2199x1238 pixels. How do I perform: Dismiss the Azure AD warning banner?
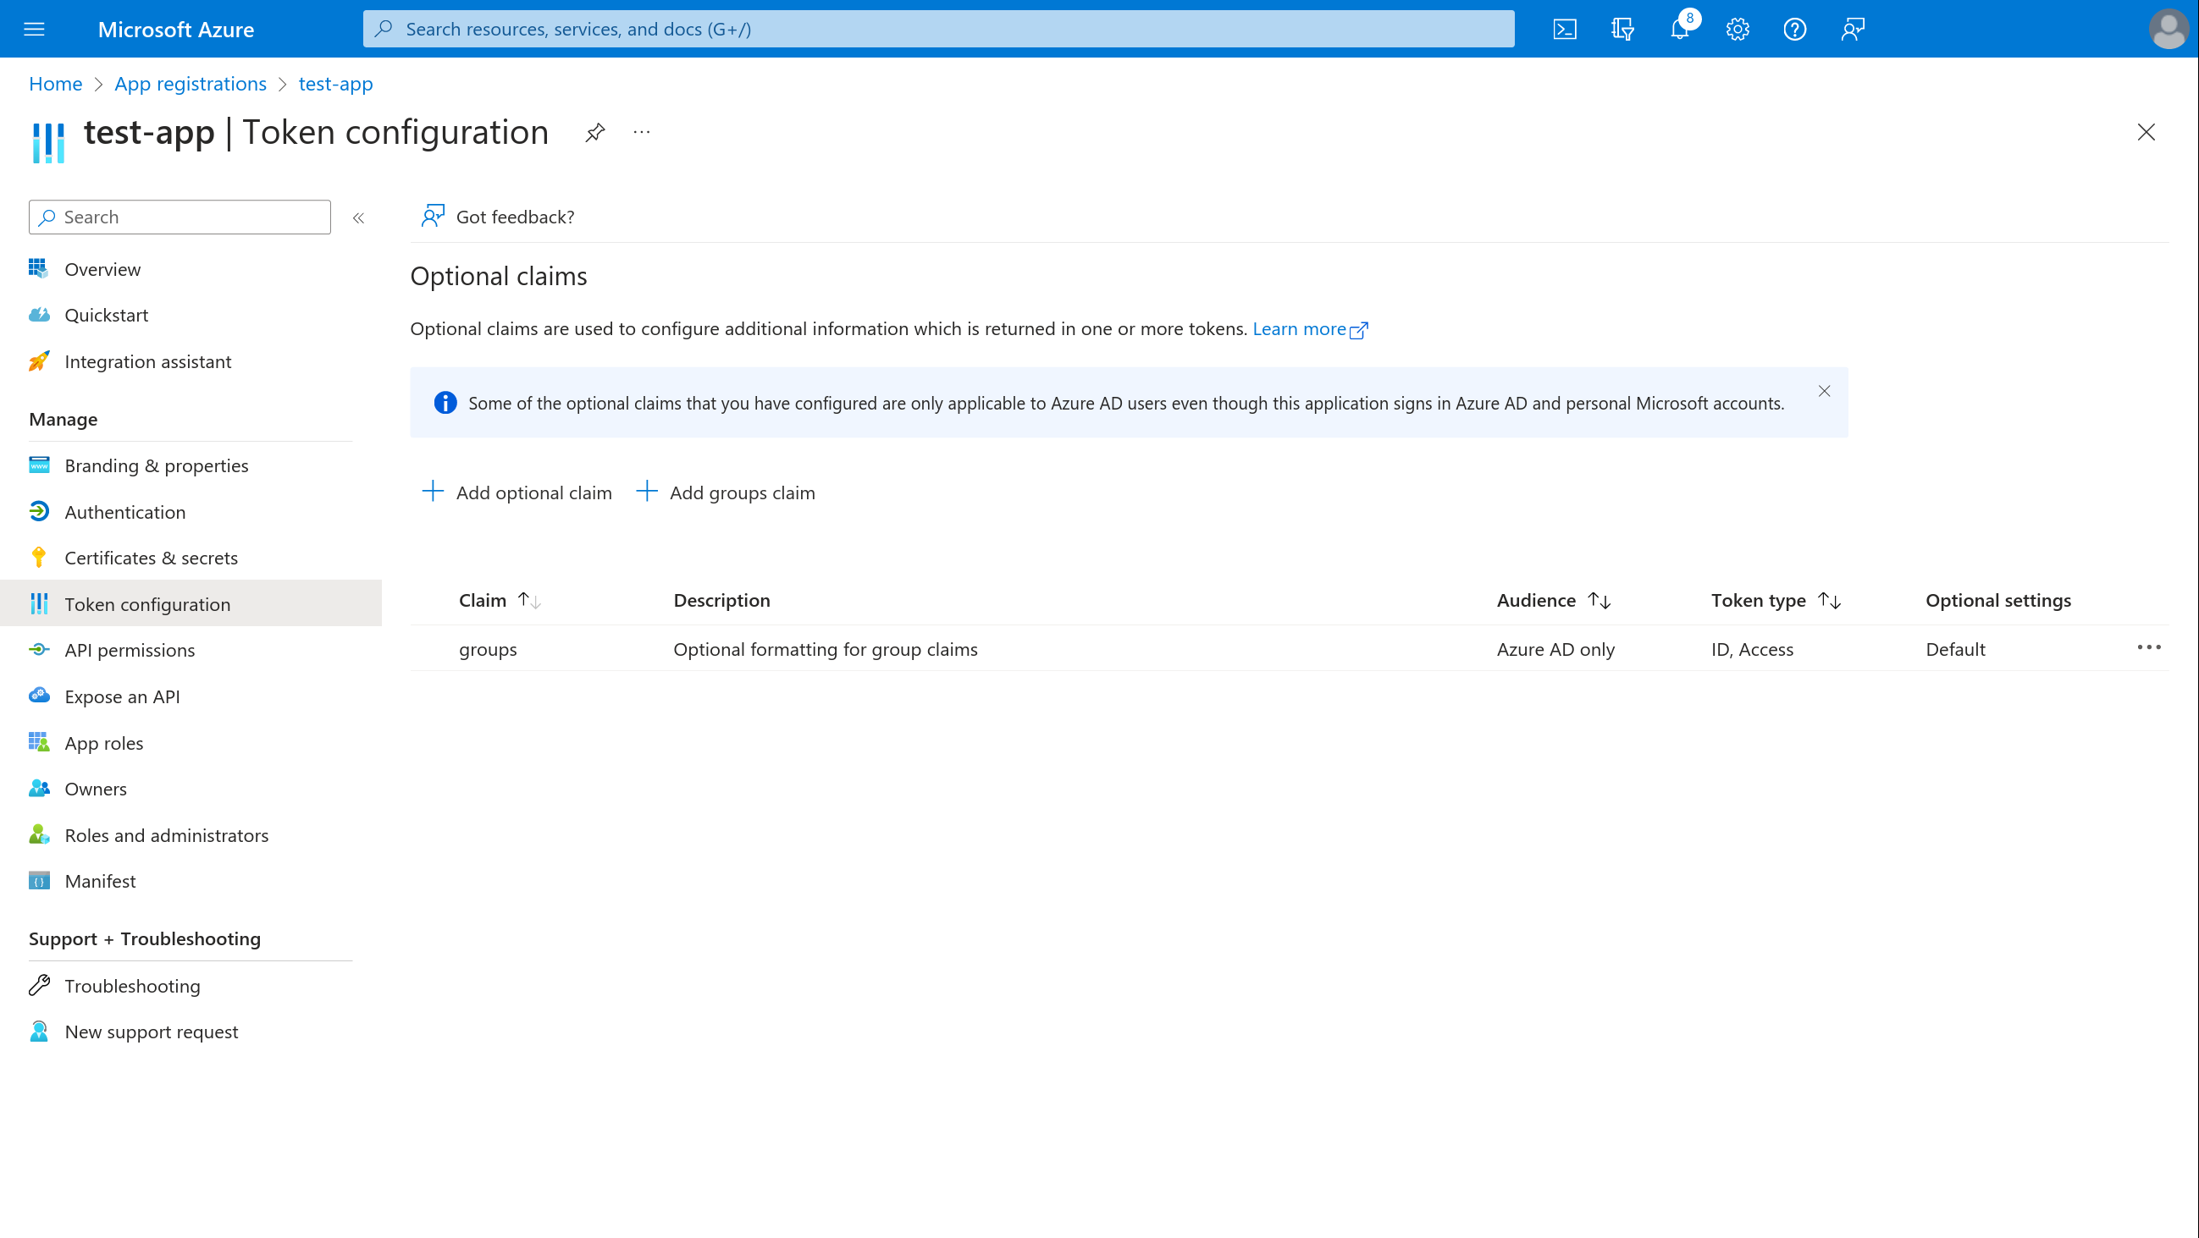pyautogui.click(x=1823, y=391)
